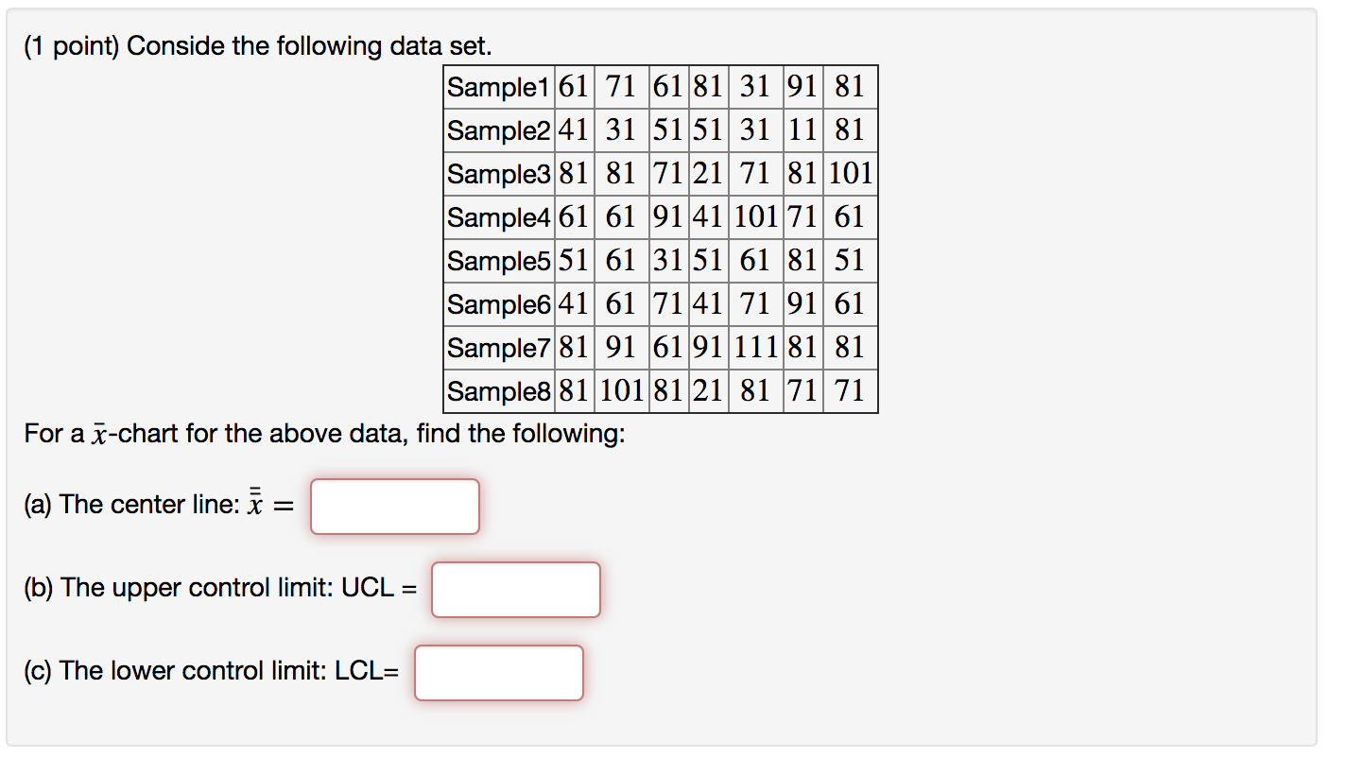Screen dimensions: 1346x758
Task: Click the 111 value in Sample7 row
Action: tap(755, 348)
